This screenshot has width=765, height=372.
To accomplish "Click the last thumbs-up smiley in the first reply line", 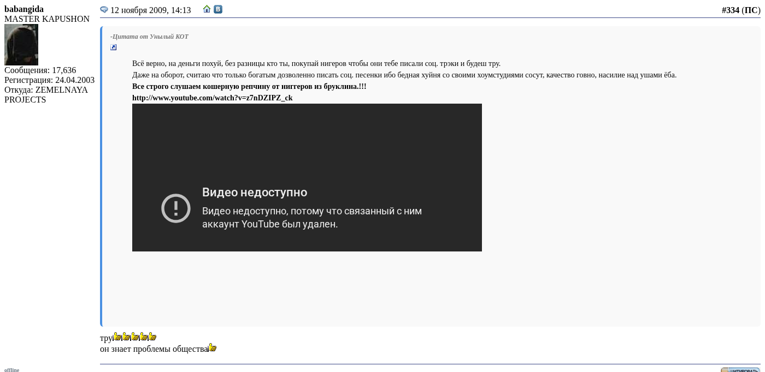I will point(152,337).
